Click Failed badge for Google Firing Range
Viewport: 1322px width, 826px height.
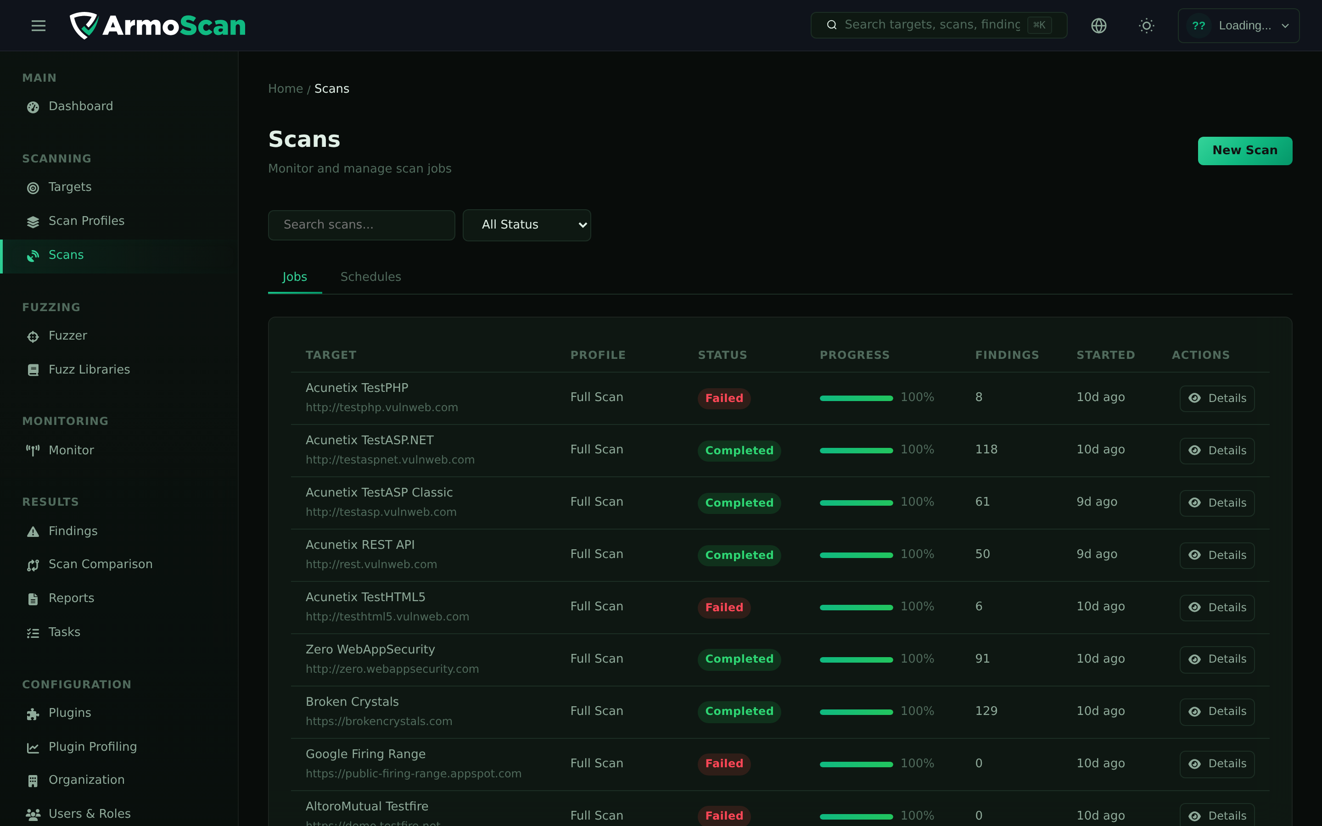coord(724,764)
